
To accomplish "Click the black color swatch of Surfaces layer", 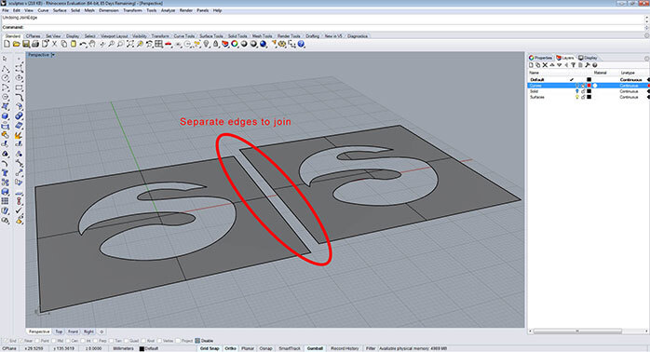I will [x=589, y=97].
